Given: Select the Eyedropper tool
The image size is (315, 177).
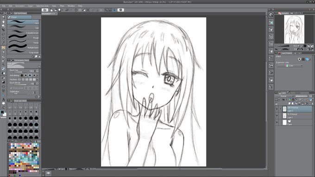Looking at the screenshot, I should (x=3, y=43).
